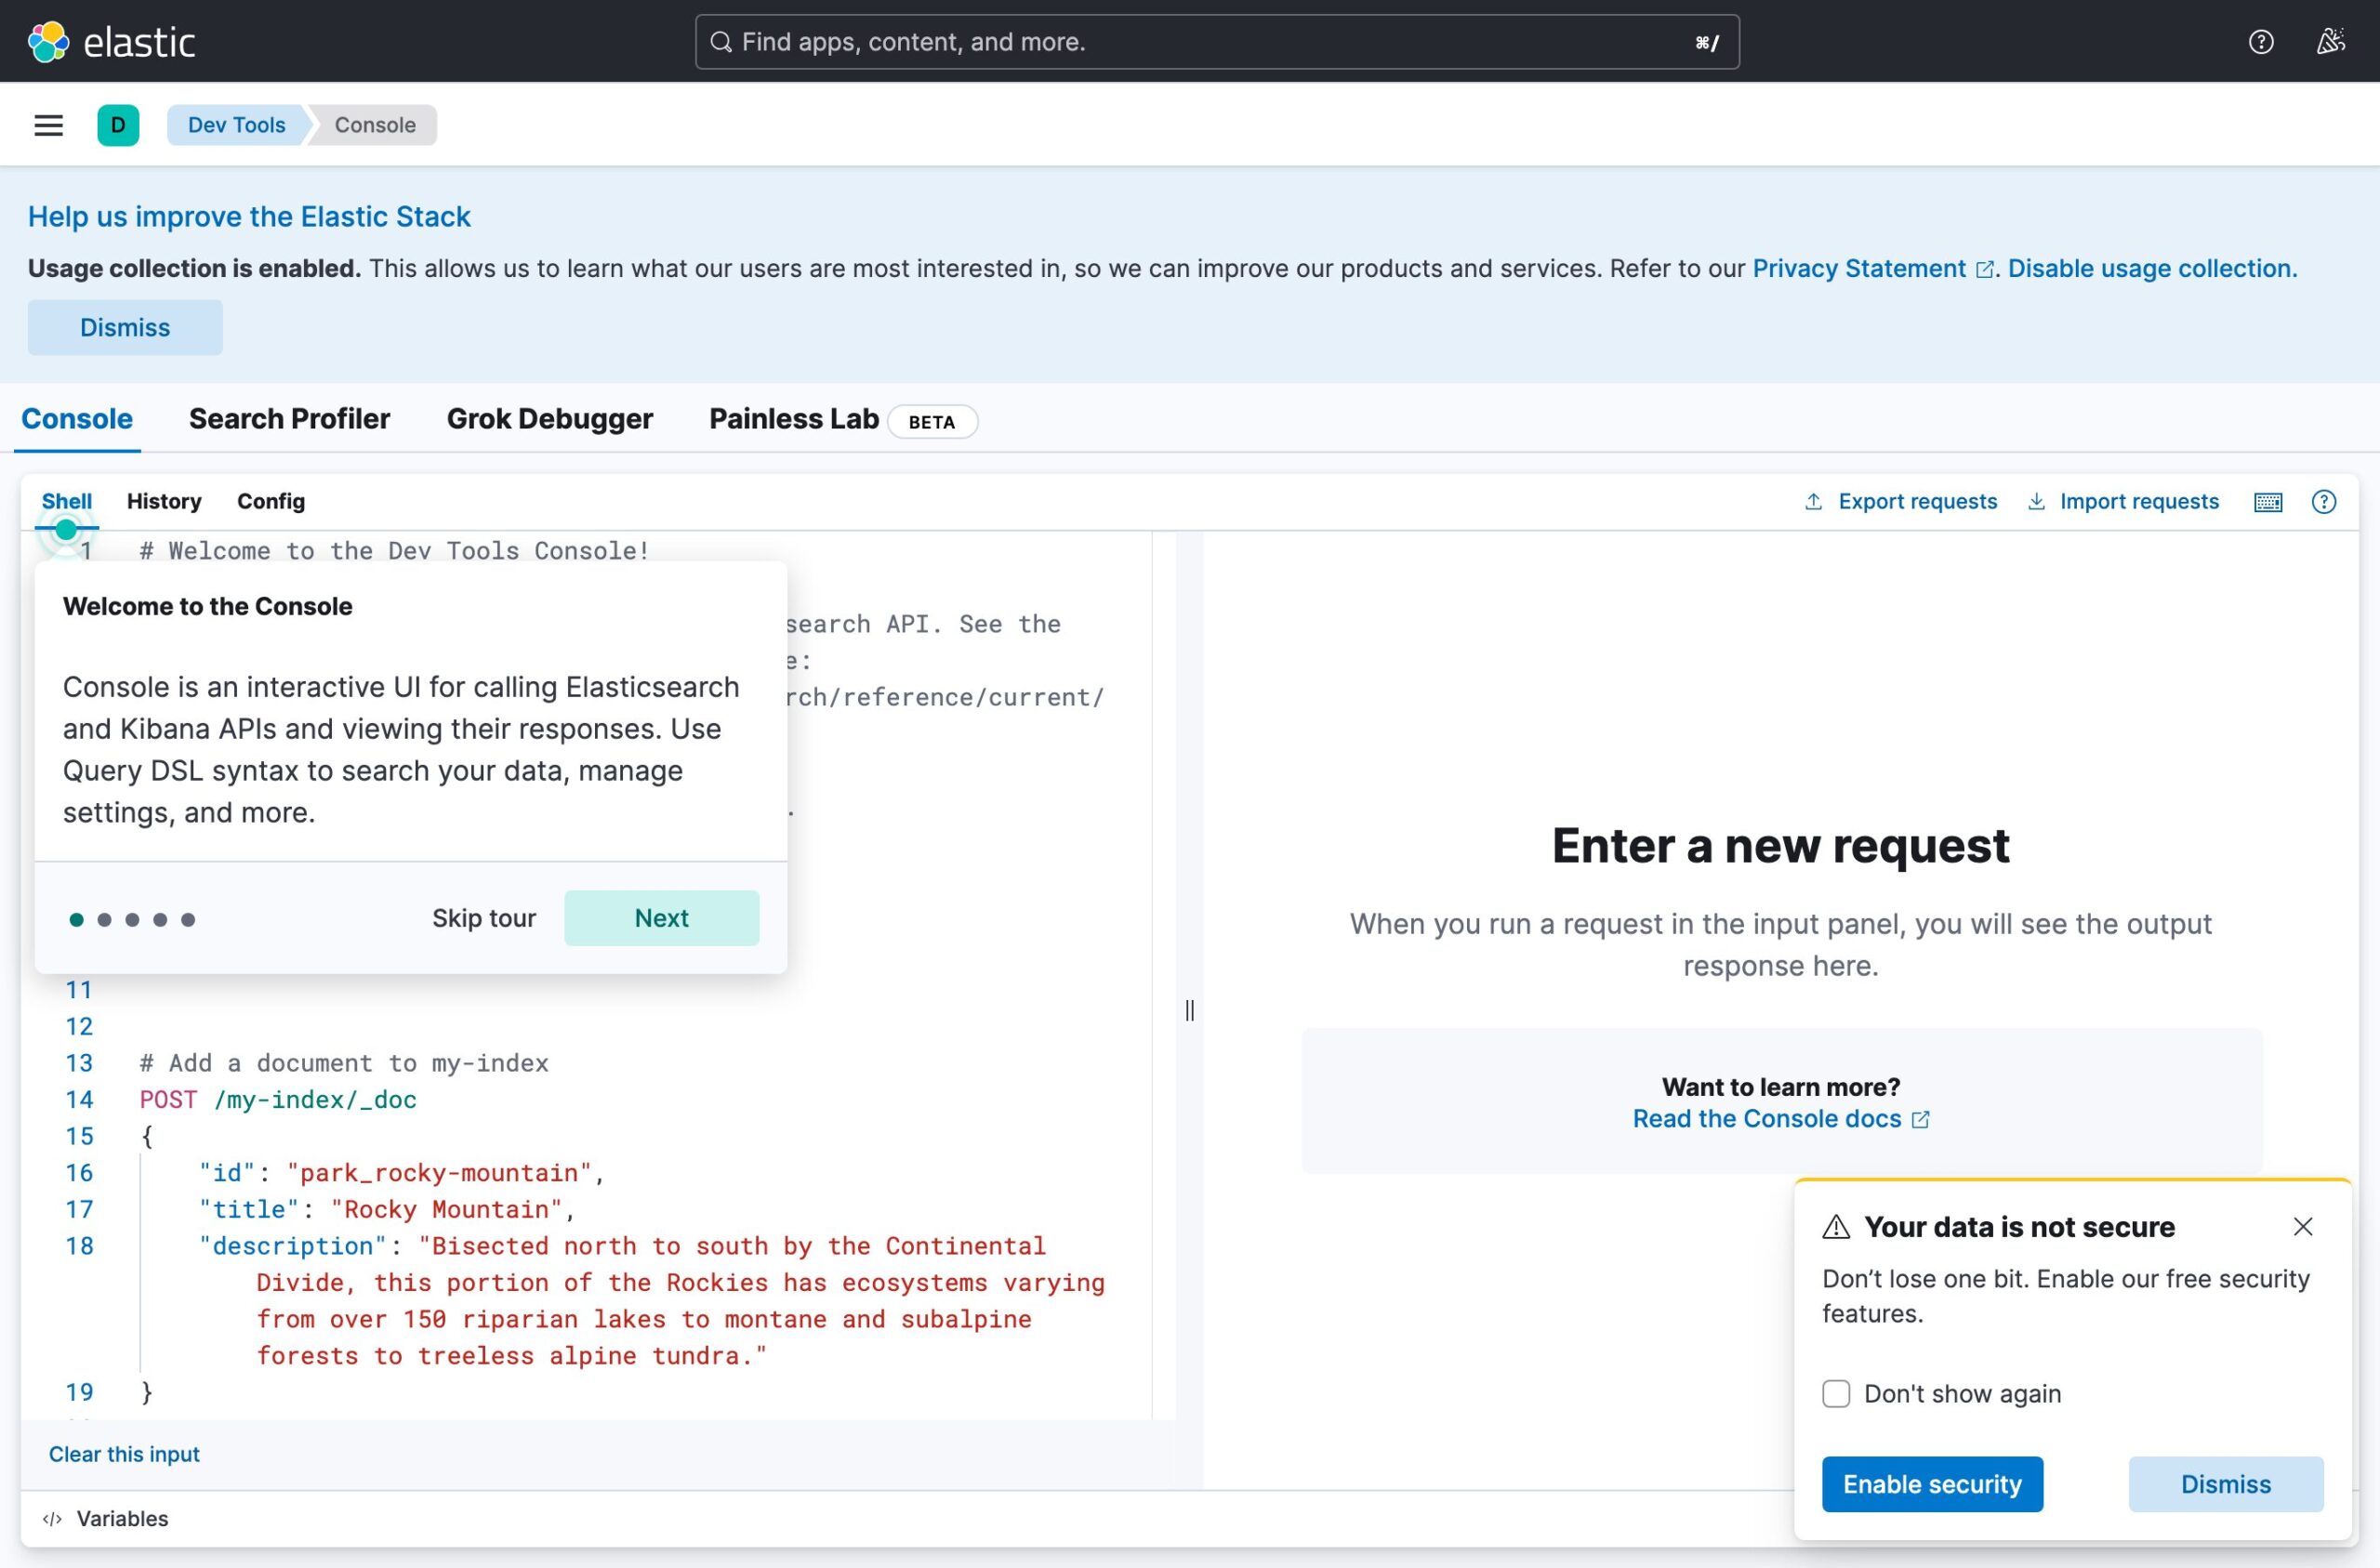Image resolution: width=2380 pixels, height=1568 pixels.
Task: Toggle the hamburger navigation menu
Action: coord(49,125)
